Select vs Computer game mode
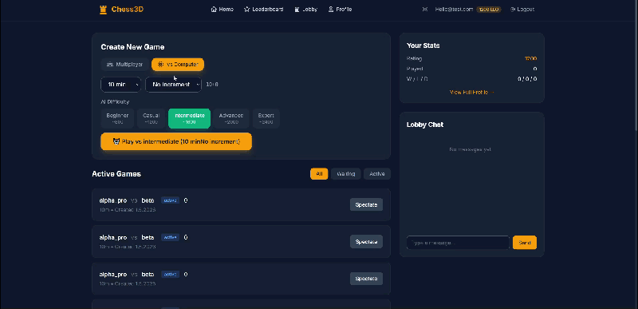Viewport: 638px width, 309px height. 178,65
